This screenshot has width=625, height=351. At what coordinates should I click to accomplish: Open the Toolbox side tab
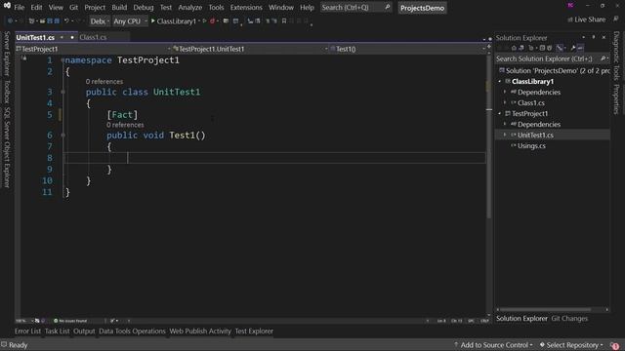pos(7,92)
